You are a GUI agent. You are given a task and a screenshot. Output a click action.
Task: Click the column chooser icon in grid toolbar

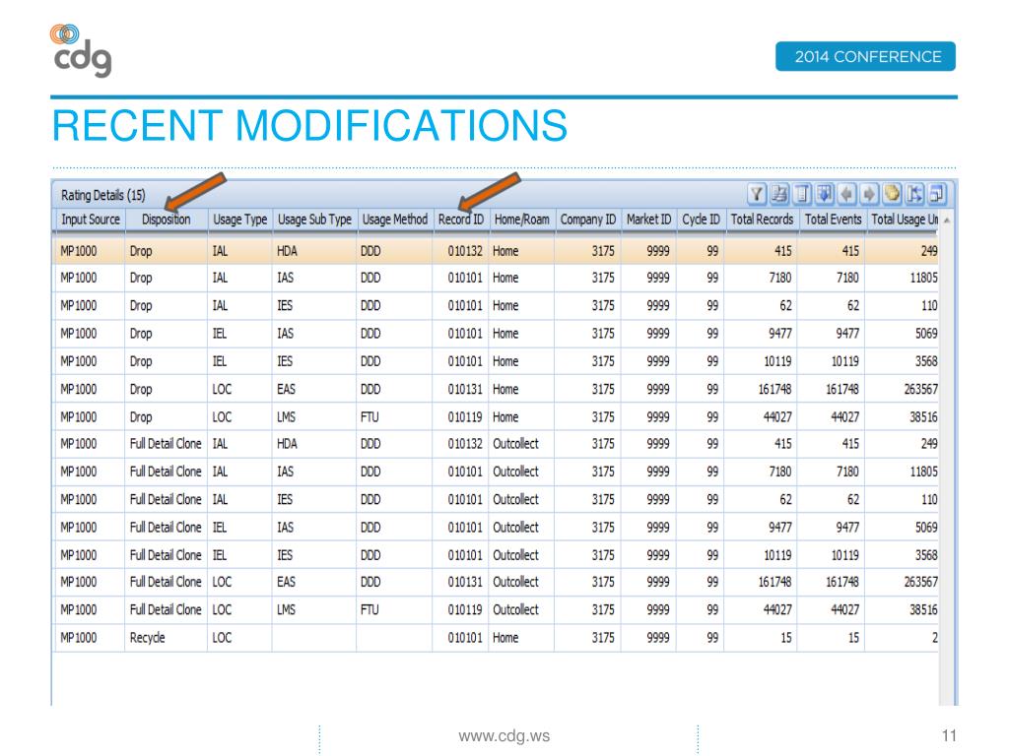(802, 194)
